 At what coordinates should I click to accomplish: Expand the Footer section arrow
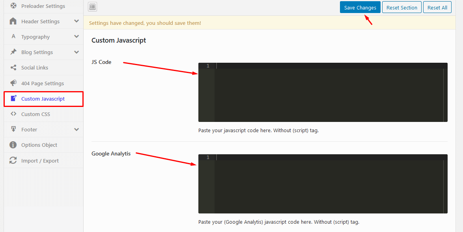point(77,129)
